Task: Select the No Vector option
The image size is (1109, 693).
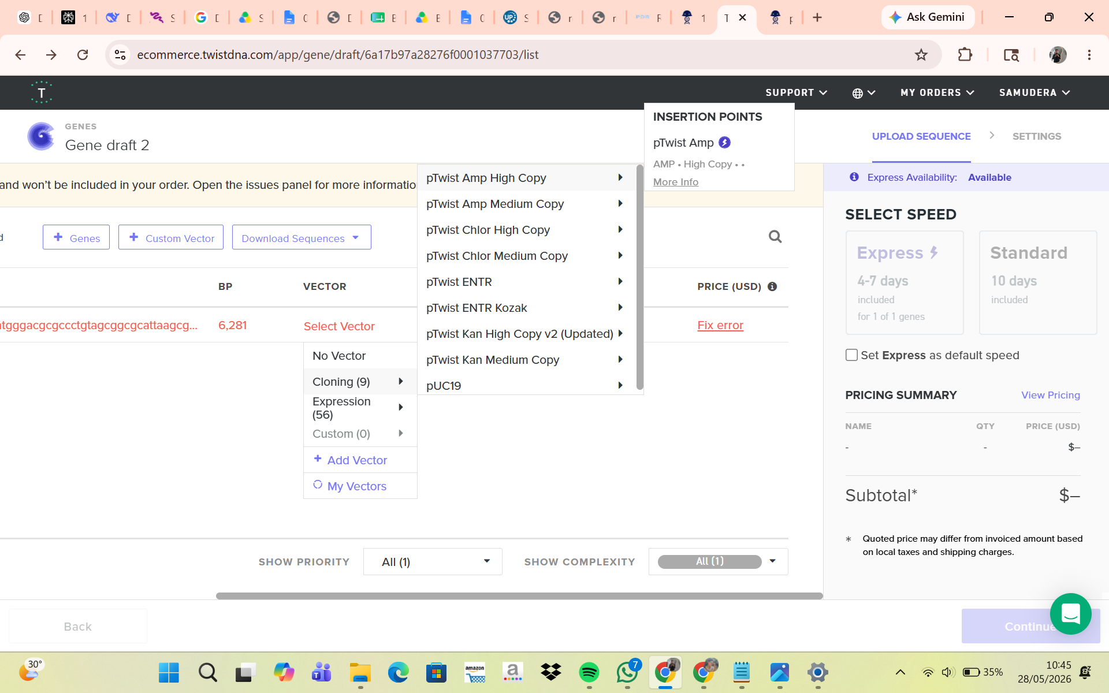Action: tap(360, 356)
